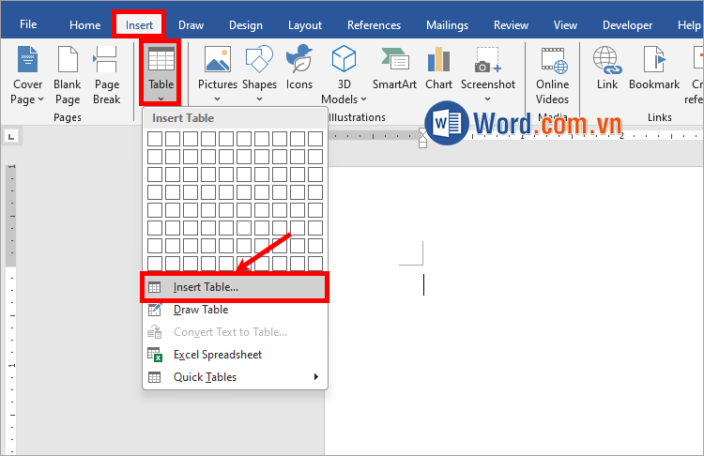
Task: Switch to the View tab
Action: 565,25
